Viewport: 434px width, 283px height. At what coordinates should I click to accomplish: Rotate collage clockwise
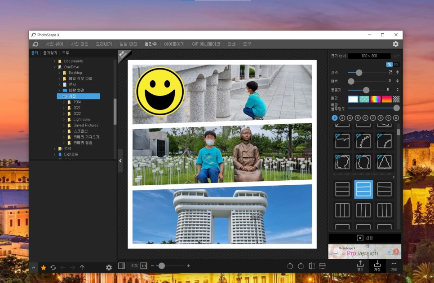(x=301, y=266)
